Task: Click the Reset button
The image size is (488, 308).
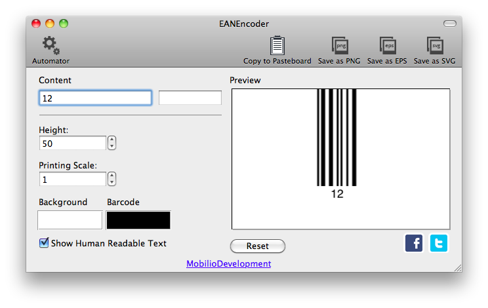Action: 257,246
